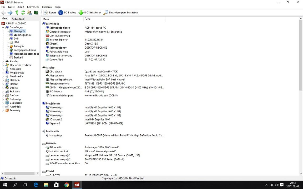Select the Szoftver tree item
Viewport: 303px width, 189px height.
14,95
